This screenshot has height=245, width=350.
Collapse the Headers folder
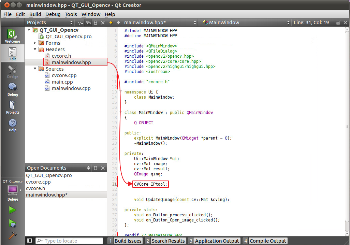click(34, 49)
